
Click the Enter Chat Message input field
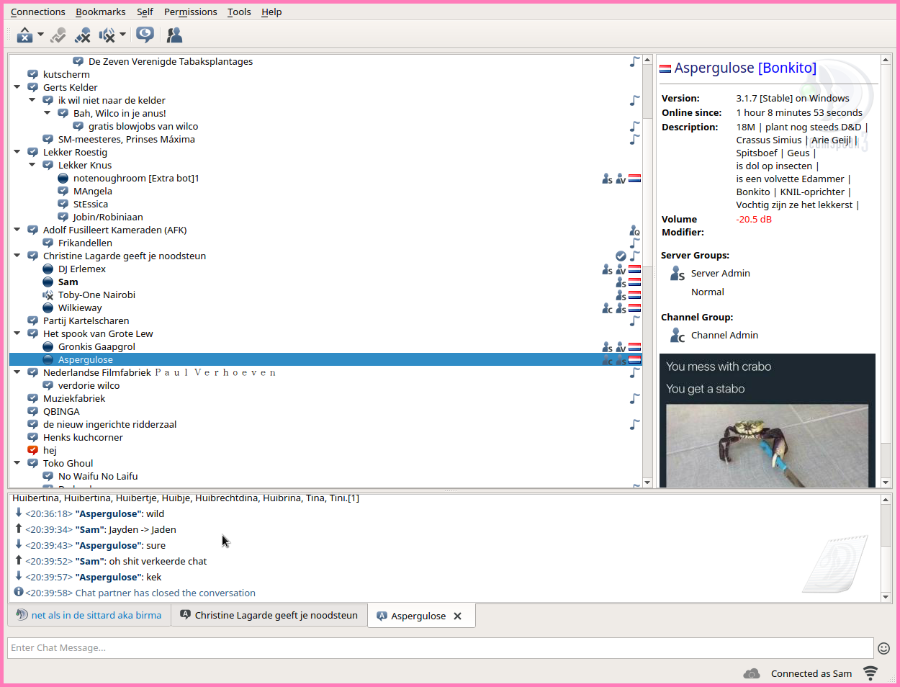tap(439, 648)
